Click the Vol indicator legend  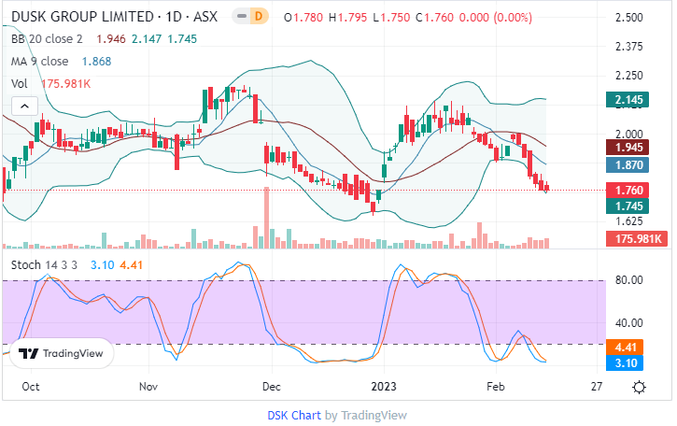coord(20,83)
